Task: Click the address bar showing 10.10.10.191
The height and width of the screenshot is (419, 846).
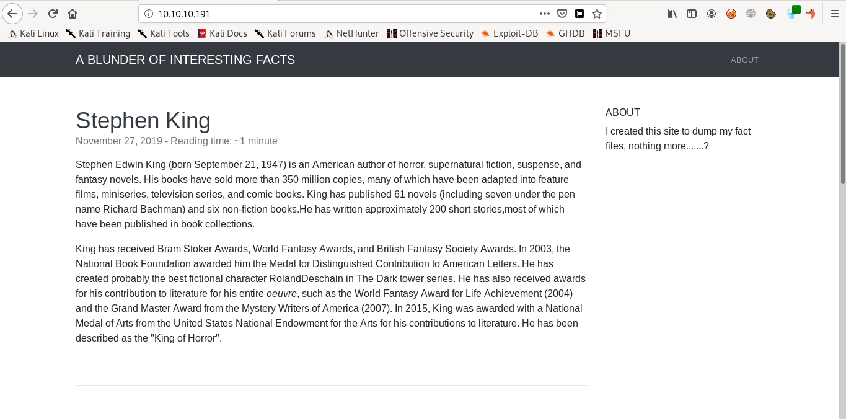Action: coord(341,14)
